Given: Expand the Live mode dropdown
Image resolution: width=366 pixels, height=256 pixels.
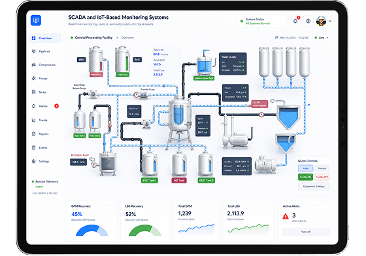Looking at the screenshot, I should point(322,37).
